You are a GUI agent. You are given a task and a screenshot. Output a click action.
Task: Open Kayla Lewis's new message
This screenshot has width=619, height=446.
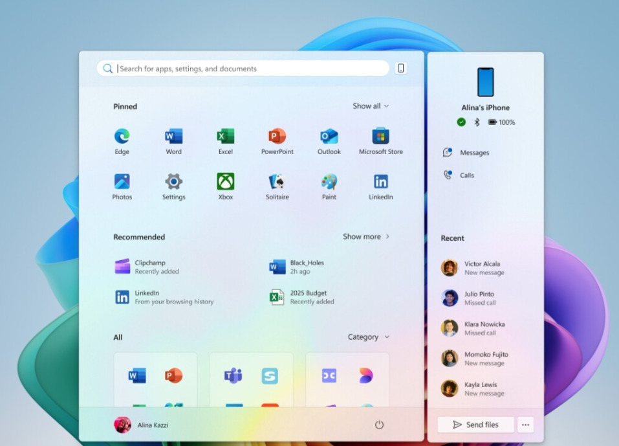click(x=473, y=389)
